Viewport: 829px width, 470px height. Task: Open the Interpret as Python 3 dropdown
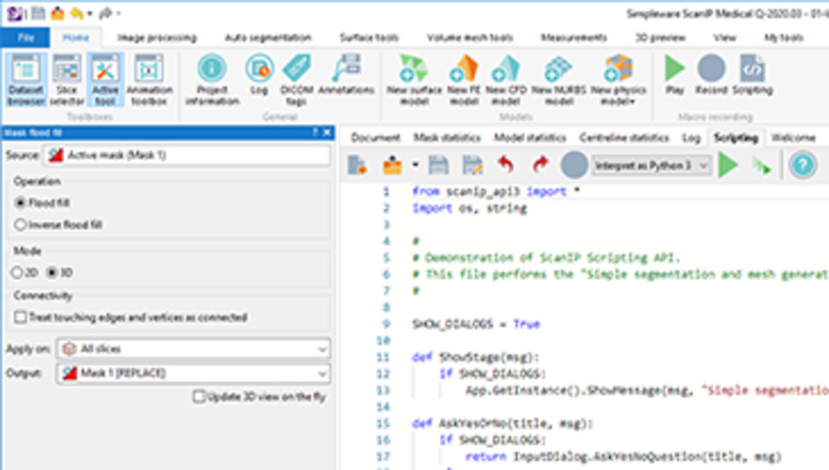click(x=651, y=167)
